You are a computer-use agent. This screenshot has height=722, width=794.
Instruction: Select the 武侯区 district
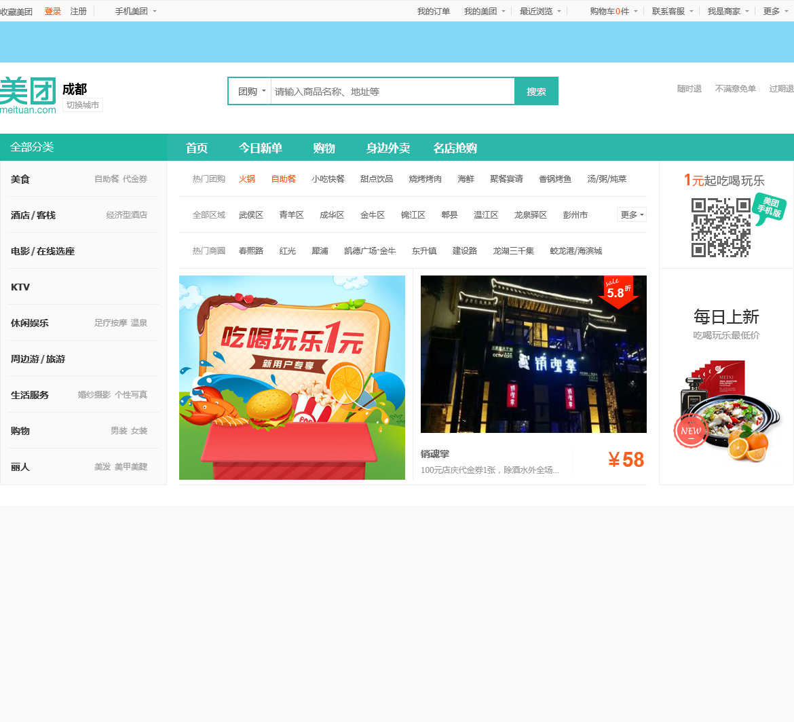[251, 214]
